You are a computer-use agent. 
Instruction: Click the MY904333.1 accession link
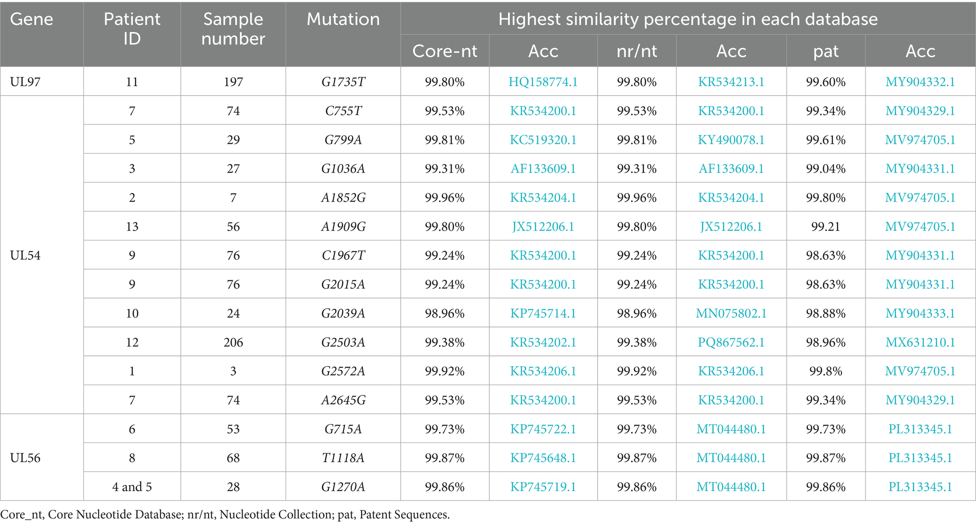coord(920,313)
